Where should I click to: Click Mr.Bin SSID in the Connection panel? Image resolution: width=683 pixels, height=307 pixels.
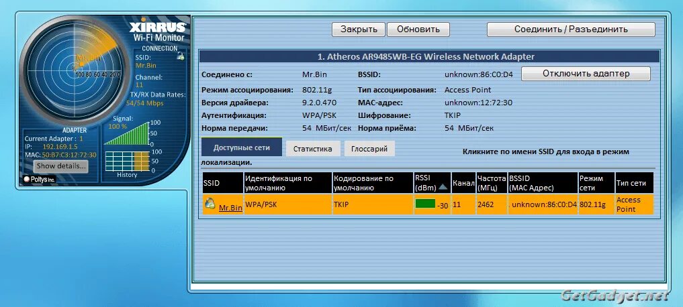click(146, 65)
